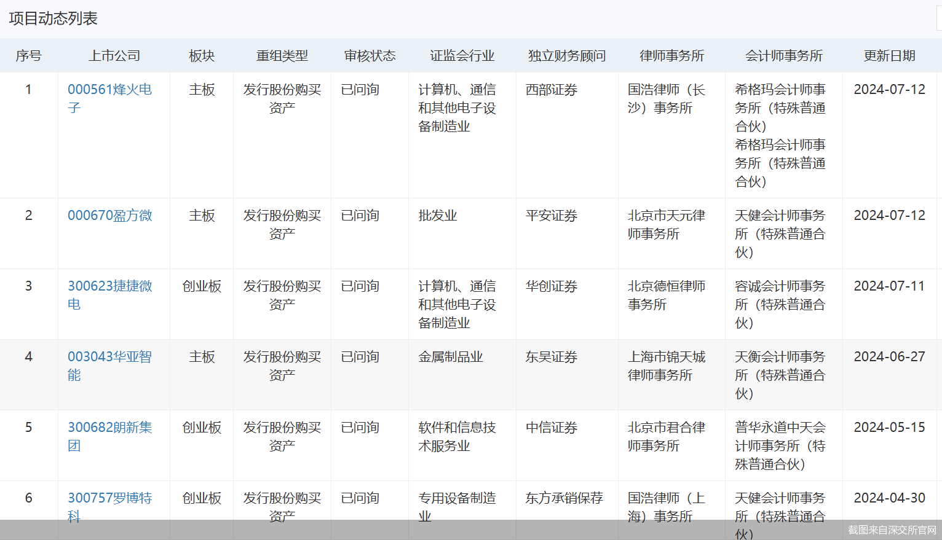
Task: Click the 上市公司 column header
Action: pyautogui.click(x=114, y=56)
